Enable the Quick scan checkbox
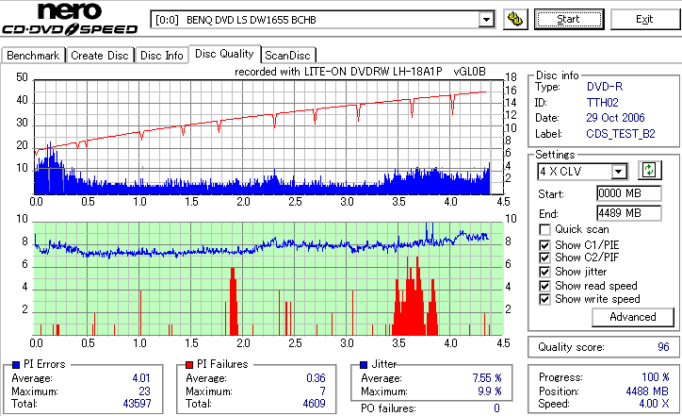Screen dimensions: 682x416 544,229
